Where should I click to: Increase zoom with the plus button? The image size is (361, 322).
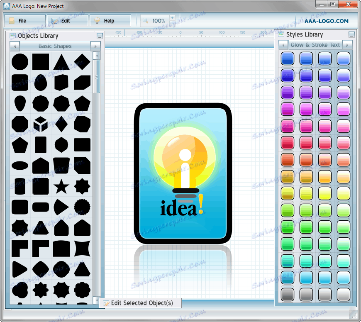(172, 18)
